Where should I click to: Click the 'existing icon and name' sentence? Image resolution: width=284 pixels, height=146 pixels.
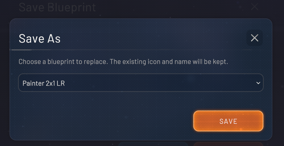click(169, 62)
